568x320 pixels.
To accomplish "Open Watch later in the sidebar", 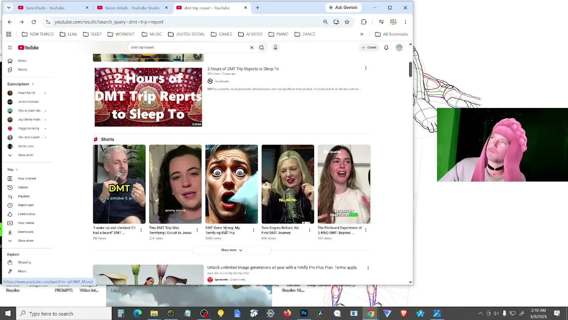I will [26, 205].
